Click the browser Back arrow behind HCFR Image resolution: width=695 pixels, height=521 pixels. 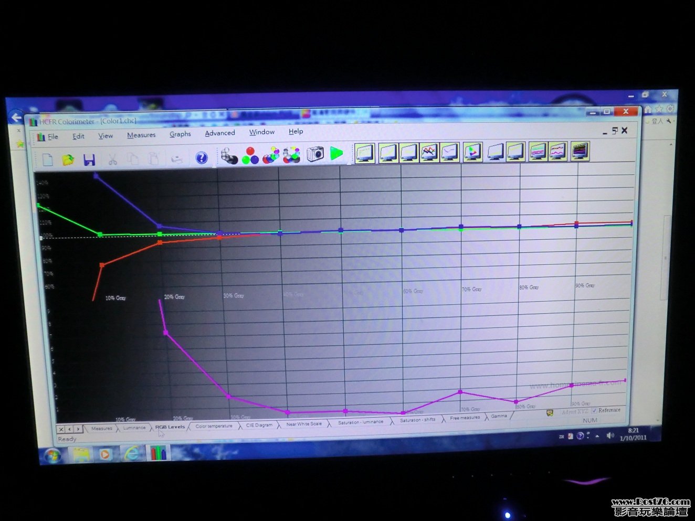coord(16,118)
